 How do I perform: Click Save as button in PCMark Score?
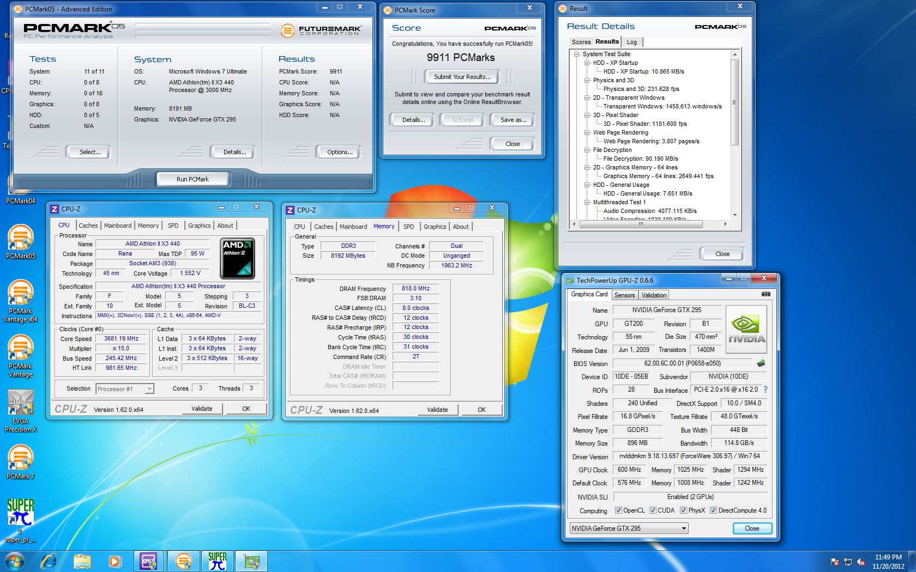click(513, 120)
